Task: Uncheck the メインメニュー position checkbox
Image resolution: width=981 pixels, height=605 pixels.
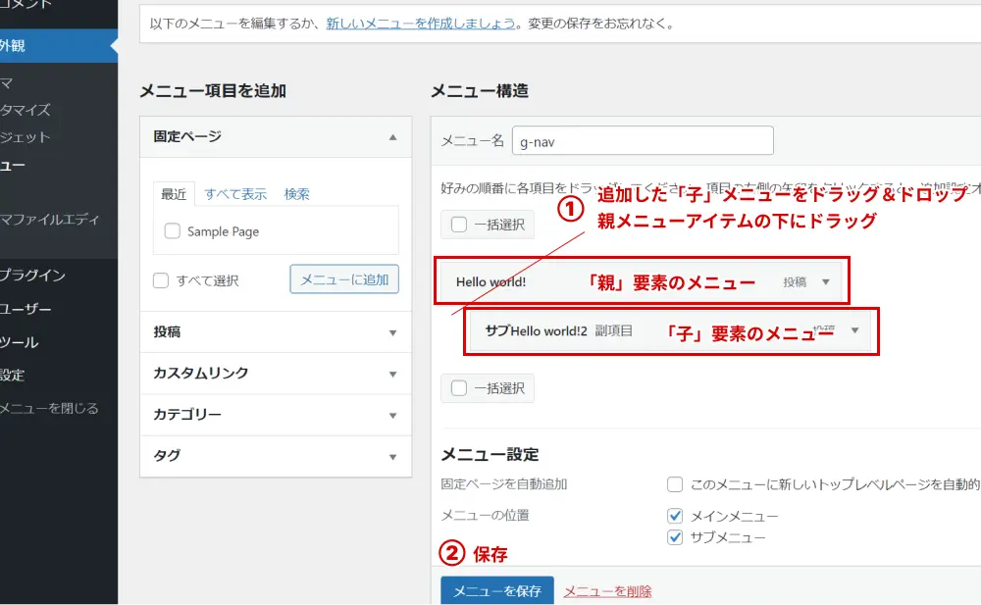Action: [675, 515]
